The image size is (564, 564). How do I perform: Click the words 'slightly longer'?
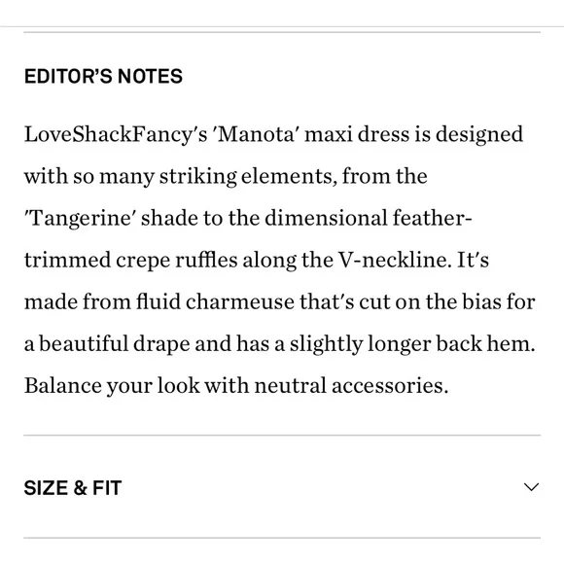[361, 344]
